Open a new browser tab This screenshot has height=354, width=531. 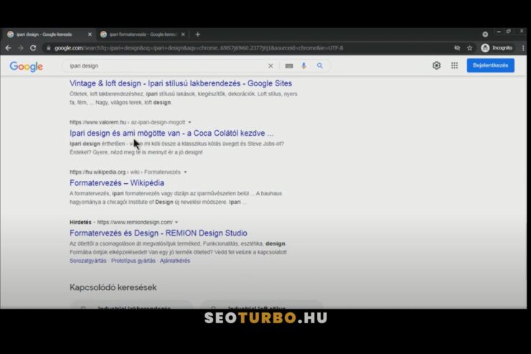tap(198, 34)
